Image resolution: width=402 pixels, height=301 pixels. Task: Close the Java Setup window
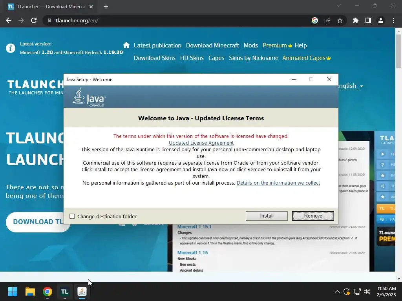pos(329,79)
